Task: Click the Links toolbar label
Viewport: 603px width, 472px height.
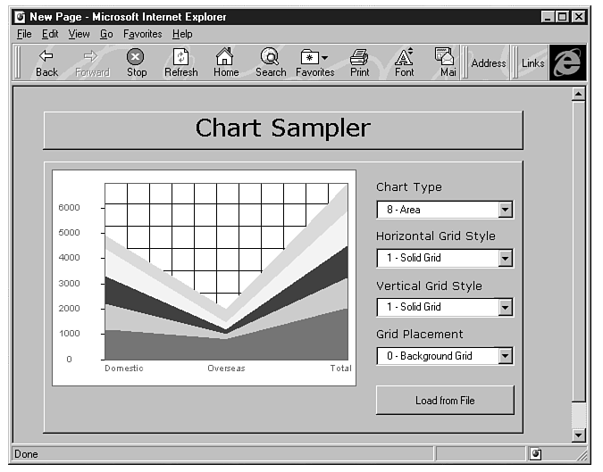Action: [532, 63]
